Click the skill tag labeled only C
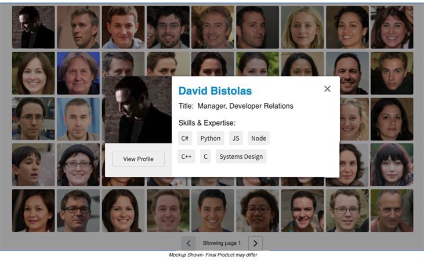The width and height of the screenshot is (424, 261). (205, 156)
